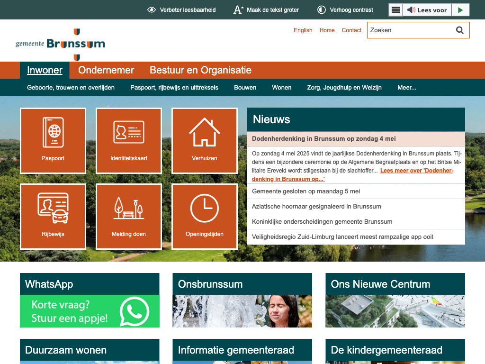The image size is (485, 364).
Task: Play the Lees voor audio reader
Action: tap(460, 10)
